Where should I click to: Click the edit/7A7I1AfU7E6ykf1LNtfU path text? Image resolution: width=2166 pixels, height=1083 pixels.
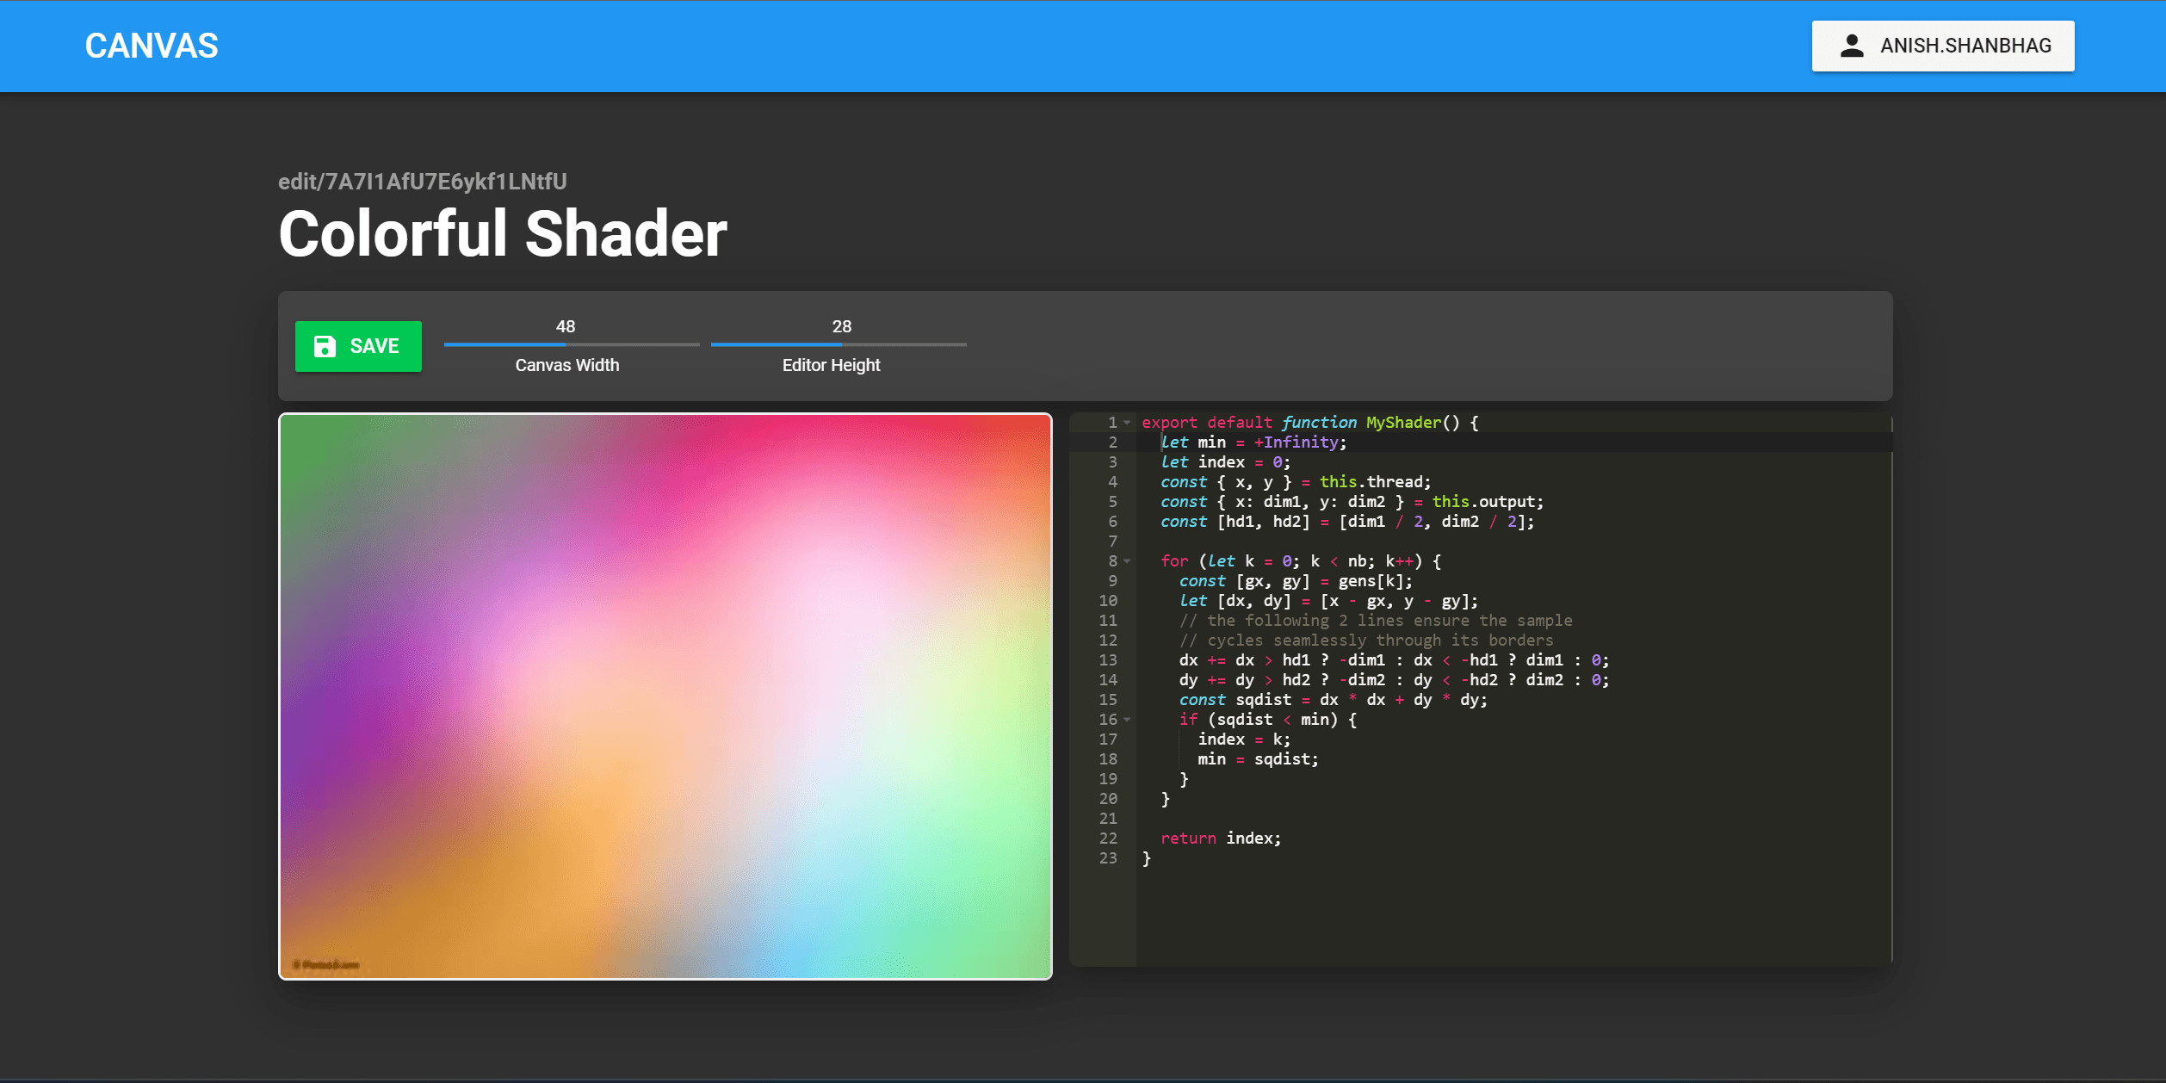pyautogui.click(x=423, y=182)
